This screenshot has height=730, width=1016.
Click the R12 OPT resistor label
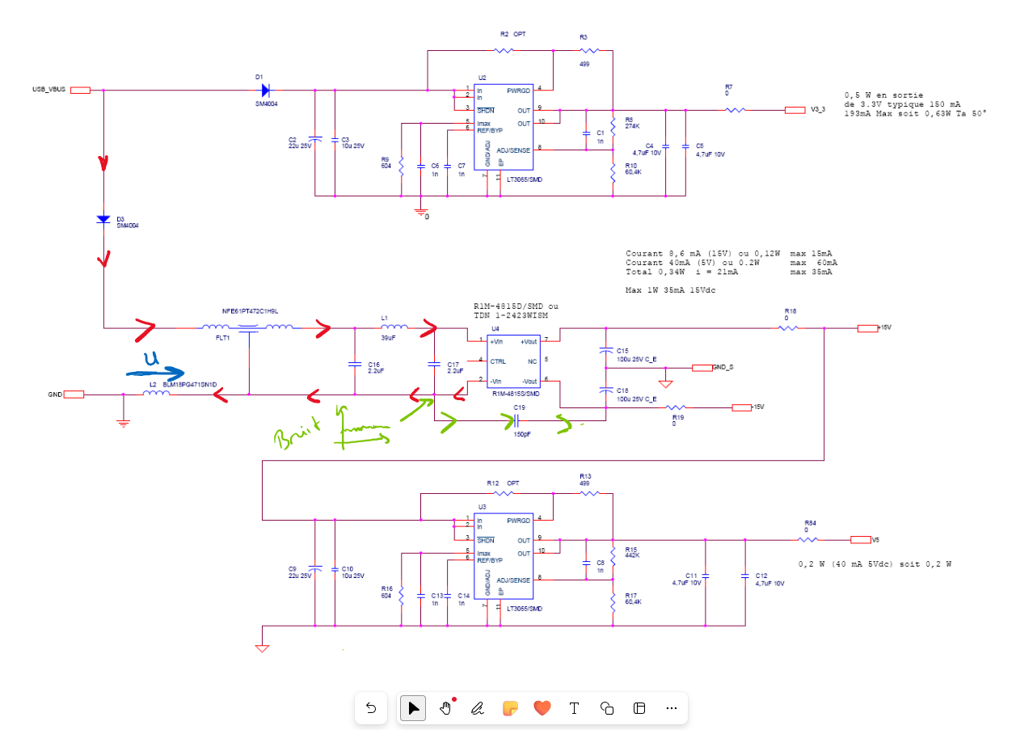pyautogui.click(x=502, y=483)
